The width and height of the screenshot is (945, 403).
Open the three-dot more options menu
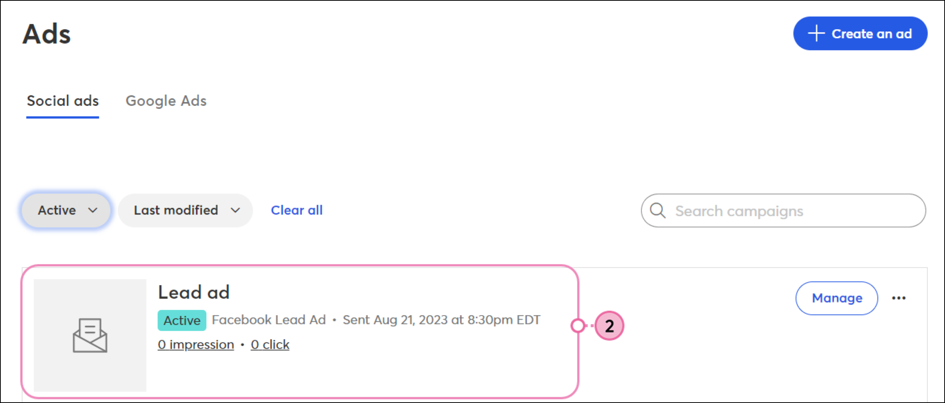tap(899, 298)
